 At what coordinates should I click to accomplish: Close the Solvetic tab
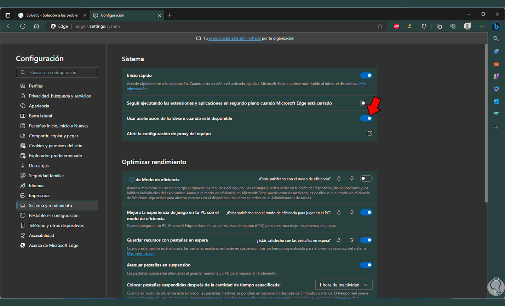pos(85,15)
